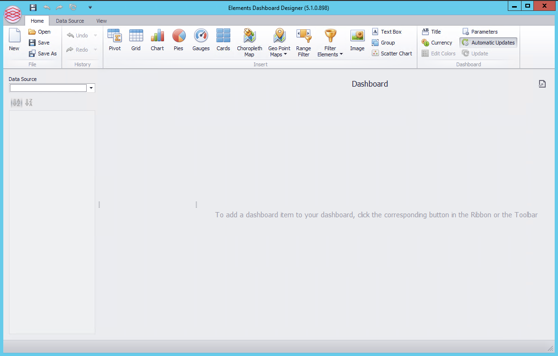Open dashboard Parameters
558x356 pixels.
point(480,32)
